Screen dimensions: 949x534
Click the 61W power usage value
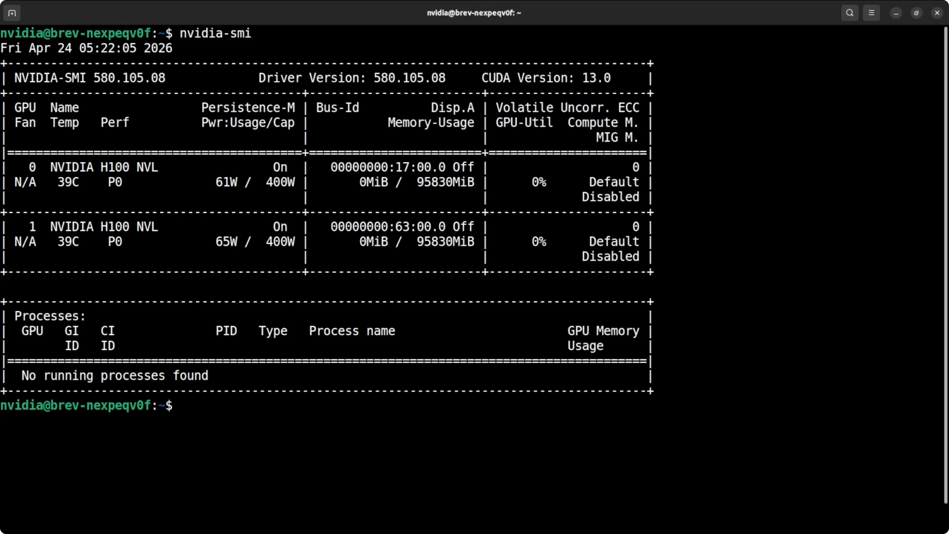click(x=226, y=182)
